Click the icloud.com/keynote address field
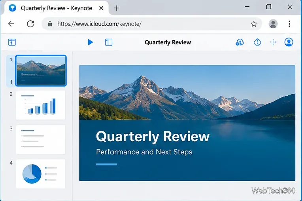 click(x=152, y=24)
